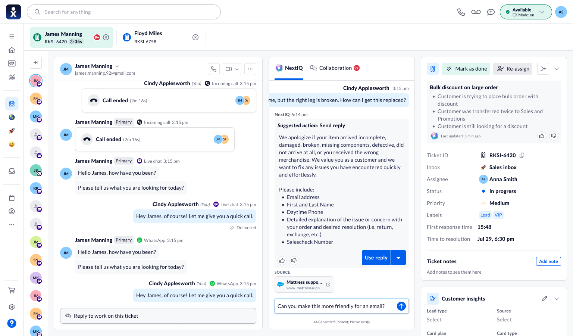Expand James Manning contact name chevron
The height and width of the screenshot is (336, 573).
coord(117,66)
